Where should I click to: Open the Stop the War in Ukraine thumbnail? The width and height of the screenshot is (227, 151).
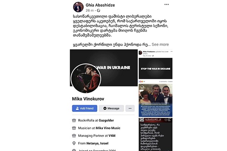pyautogui.click(x=155, y=68)
